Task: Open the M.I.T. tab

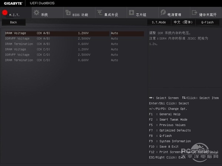Action: click(x=16, y=13)
